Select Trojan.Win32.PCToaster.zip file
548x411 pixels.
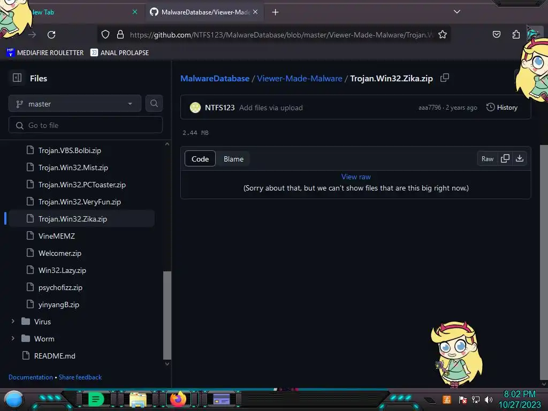82,185
